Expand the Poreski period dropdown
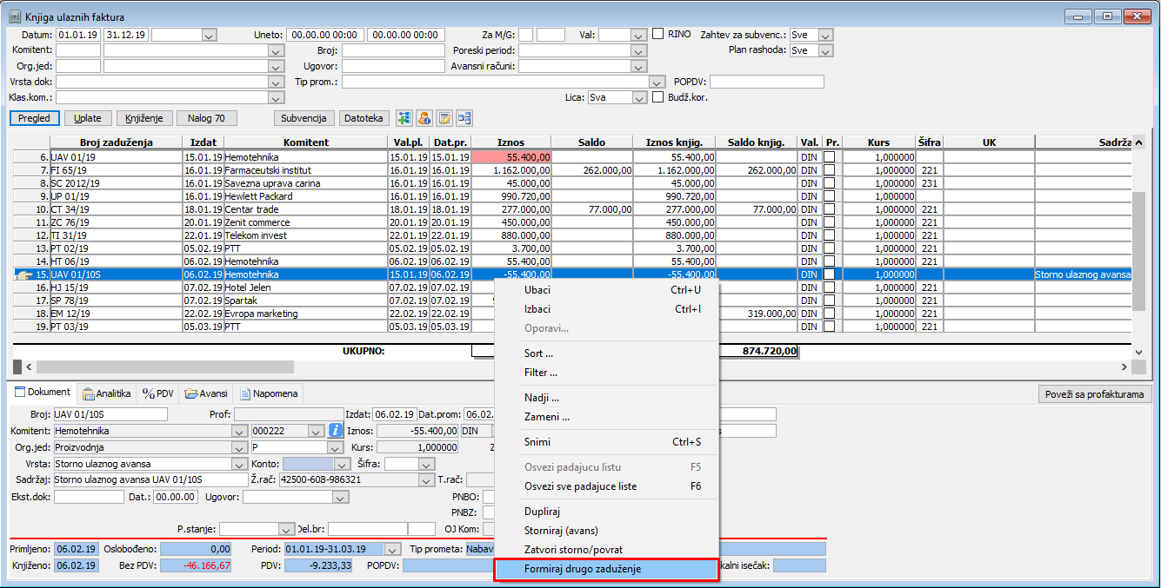 click(x=640, y=50)
